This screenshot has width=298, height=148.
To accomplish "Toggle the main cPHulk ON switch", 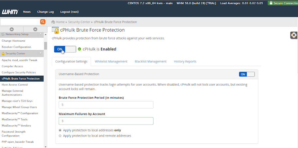I will click(65, 49).
